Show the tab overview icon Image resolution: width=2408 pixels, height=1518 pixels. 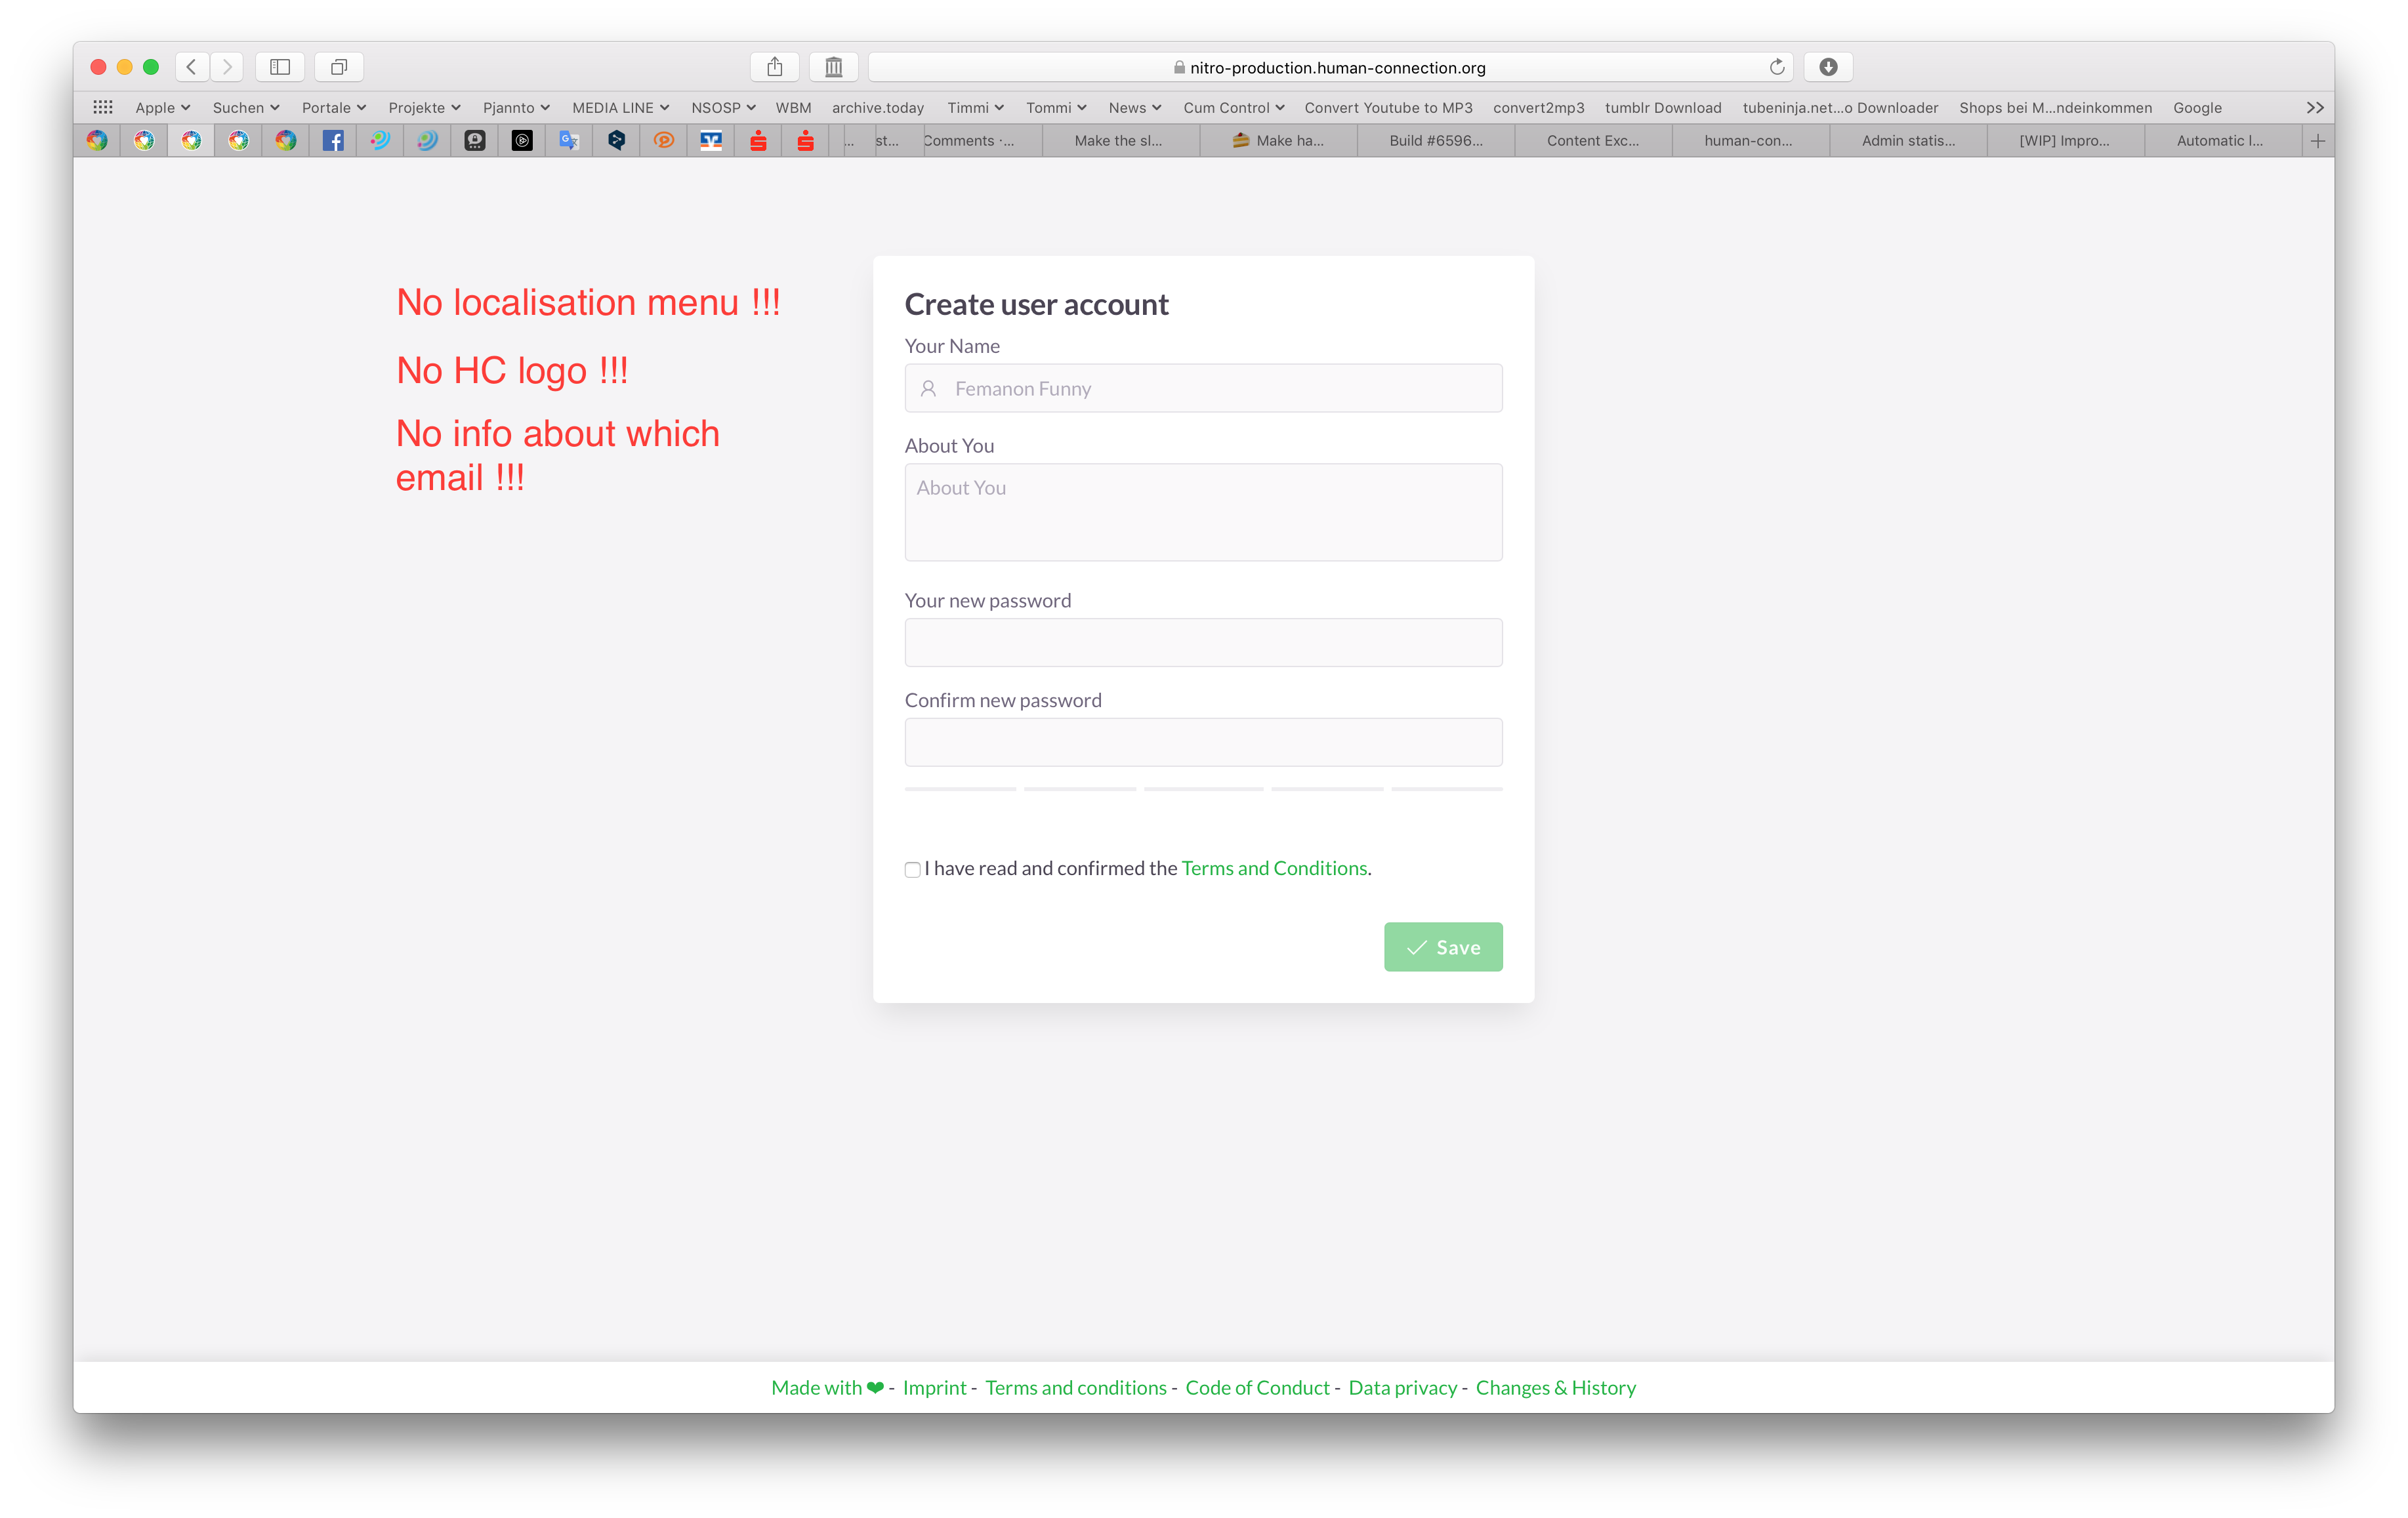[x=339, y=67]
